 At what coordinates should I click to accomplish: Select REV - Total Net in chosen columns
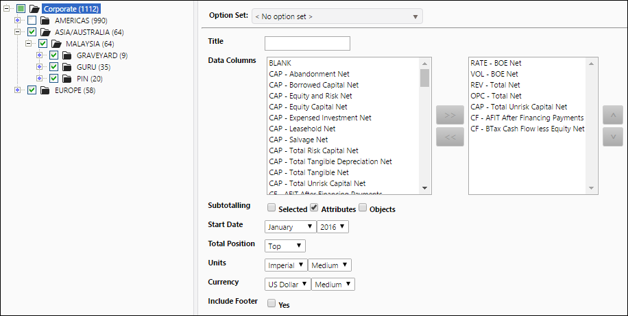pyautogui.click(x=496, y=85)
